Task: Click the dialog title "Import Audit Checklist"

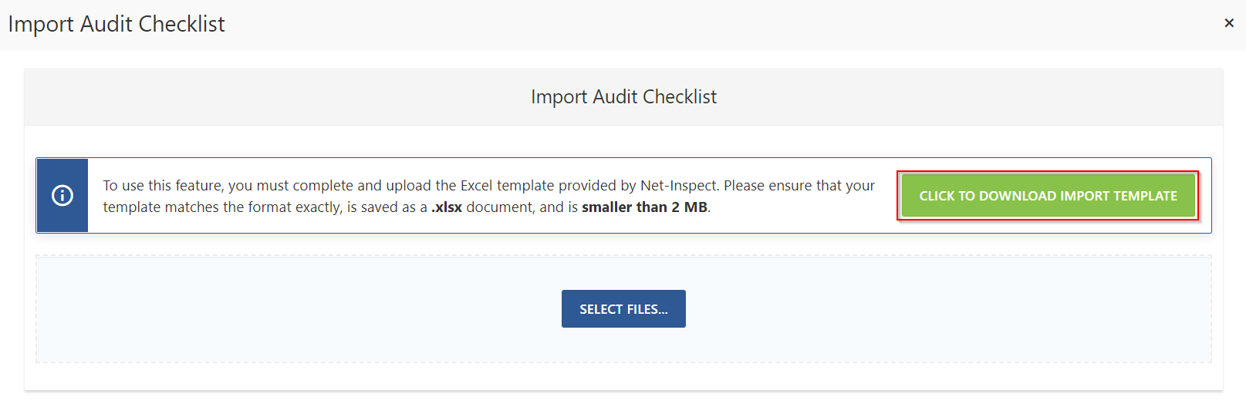Action: (116, 24)
